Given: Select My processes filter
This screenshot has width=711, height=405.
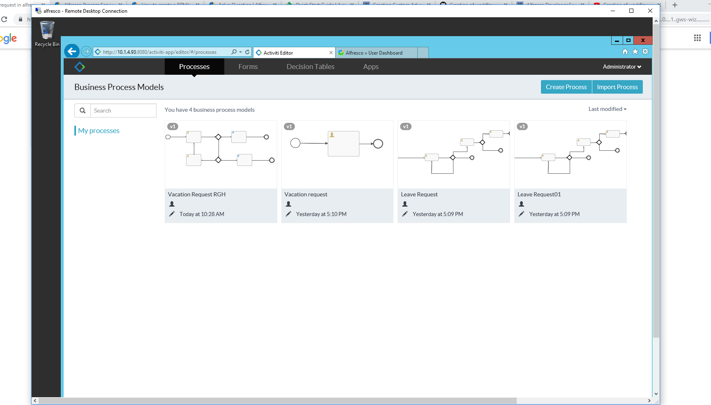Looking at the screenshot, I should tap(99, 131).
